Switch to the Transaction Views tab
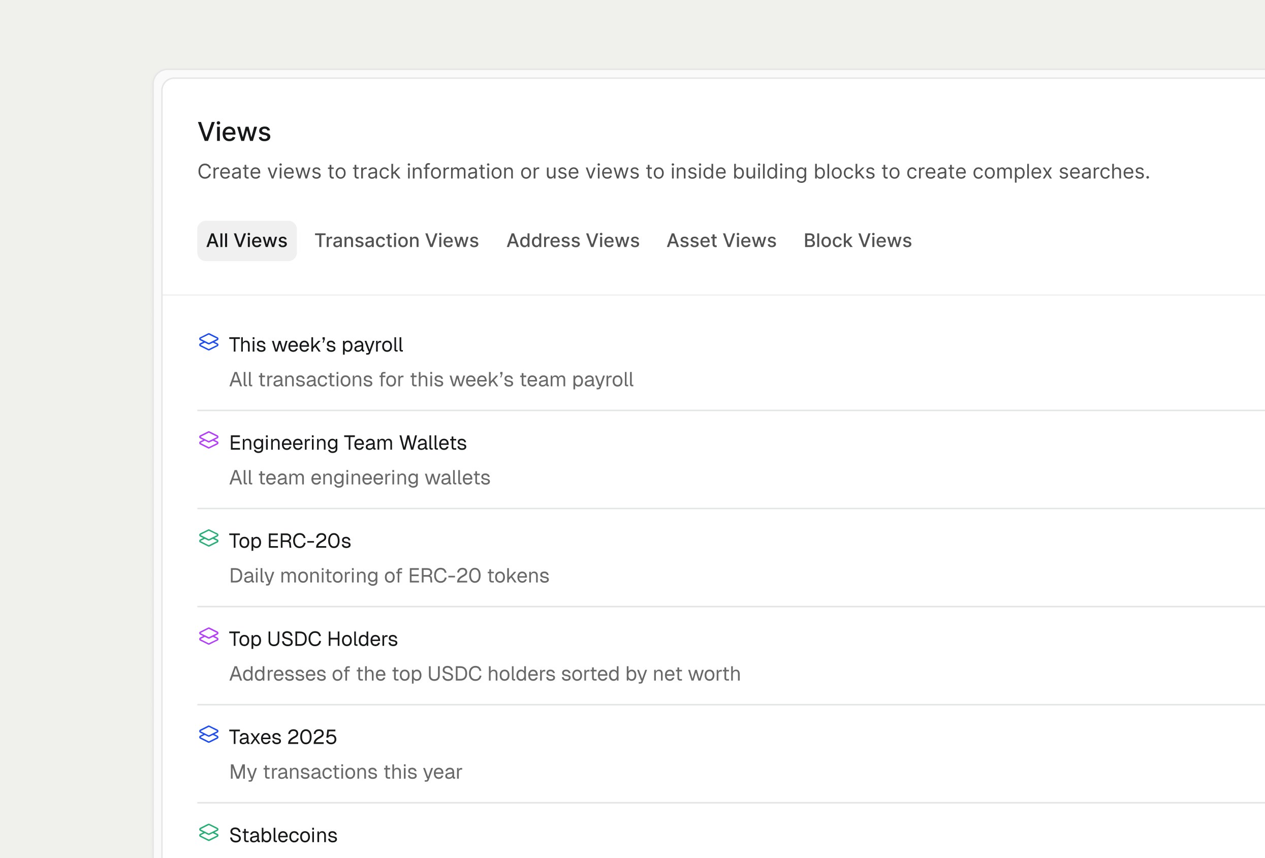Image resolution: width=1265 pixels, height=858 pixels. pos(397,240)
